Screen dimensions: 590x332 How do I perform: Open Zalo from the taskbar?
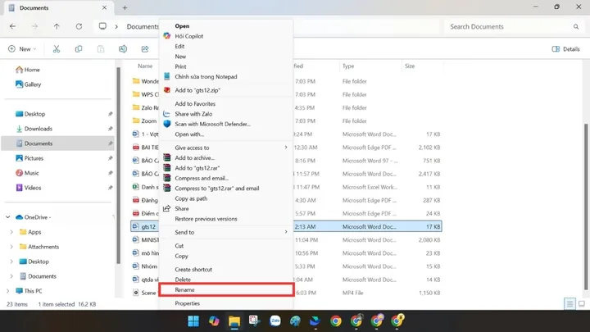275,321
